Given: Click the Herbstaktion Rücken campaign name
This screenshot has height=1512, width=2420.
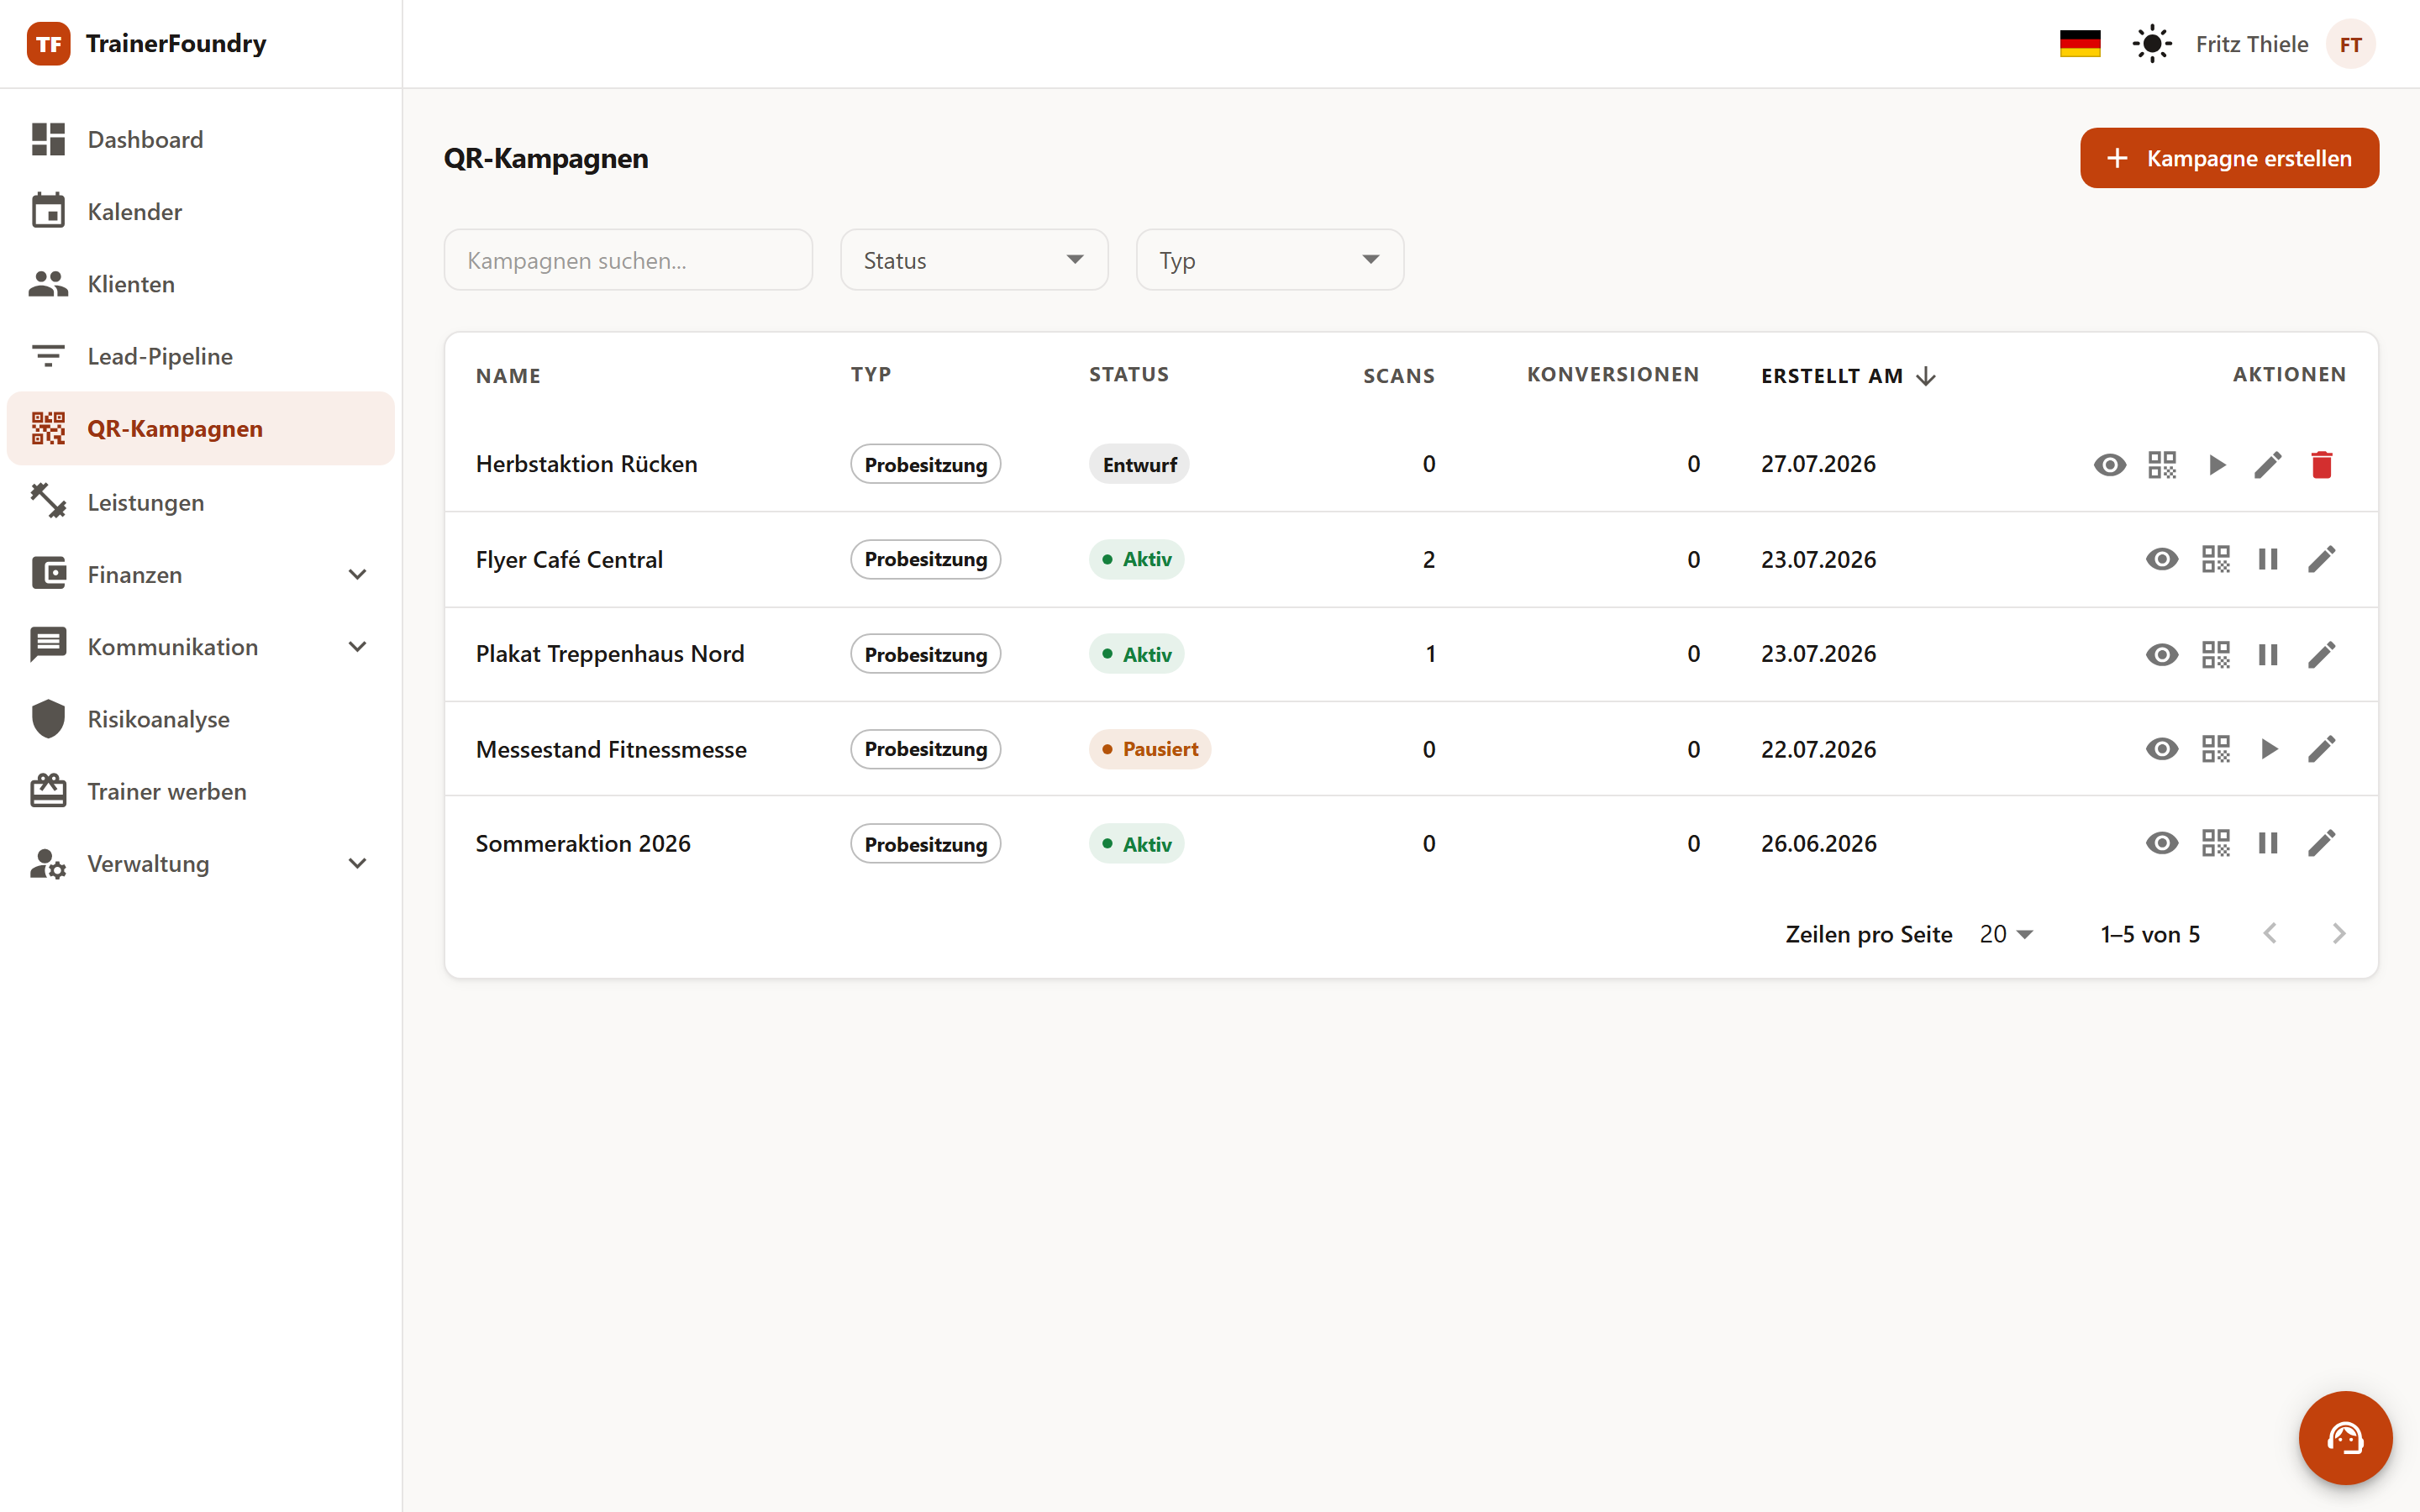Looking at the screenshot, I should click(x=587, y=464).
